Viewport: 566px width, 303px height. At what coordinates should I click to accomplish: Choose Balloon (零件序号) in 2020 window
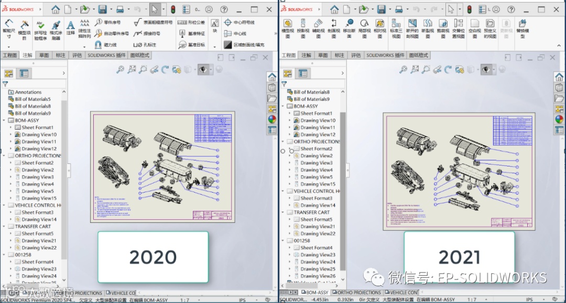pyautogui.click(x=107, y=23)
